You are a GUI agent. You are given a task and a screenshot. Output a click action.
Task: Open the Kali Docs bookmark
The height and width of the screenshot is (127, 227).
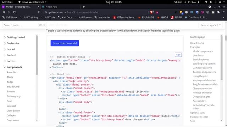pyautogui.click(x=65, y=17)
